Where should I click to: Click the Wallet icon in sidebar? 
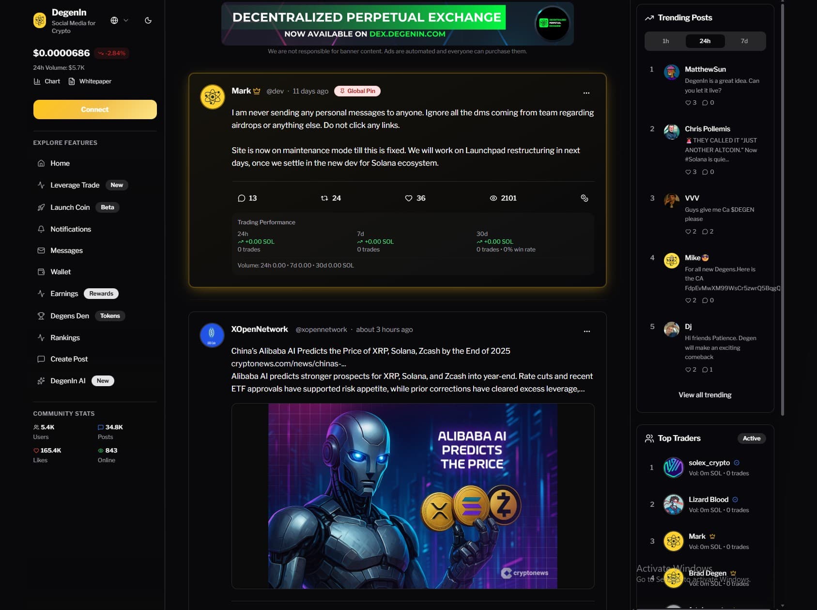(x=41, y=272)
